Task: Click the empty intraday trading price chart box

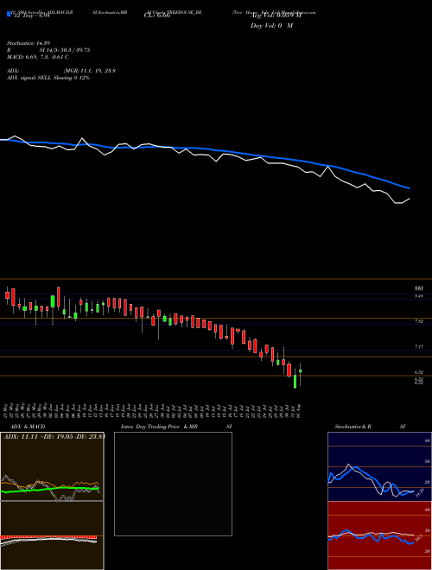Action: [173, 484]
